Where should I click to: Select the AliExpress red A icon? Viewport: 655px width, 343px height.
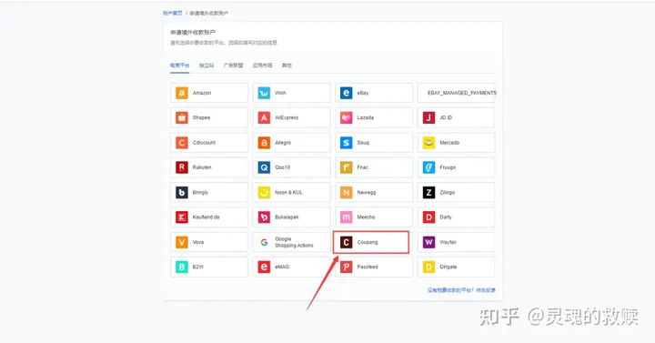pyautogui.click(x=264, y=117)
